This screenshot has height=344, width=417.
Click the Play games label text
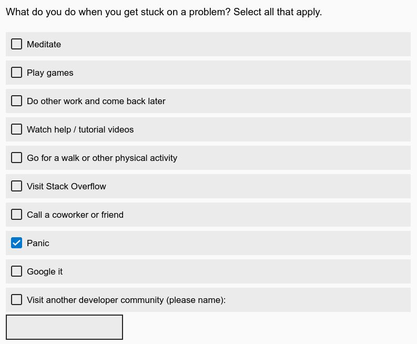[50, 73]
